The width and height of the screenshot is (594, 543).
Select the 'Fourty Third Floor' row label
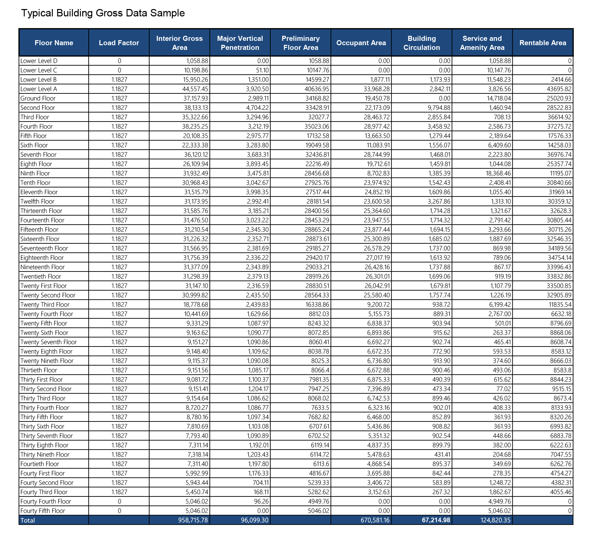(44, 492)
